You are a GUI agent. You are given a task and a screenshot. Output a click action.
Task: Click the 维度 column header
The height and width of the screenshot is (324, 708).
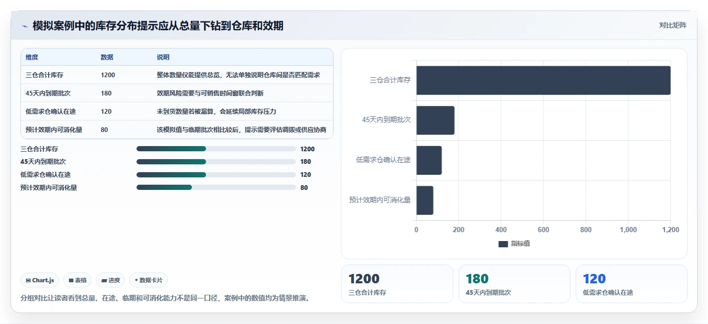[x=32, y=57]
